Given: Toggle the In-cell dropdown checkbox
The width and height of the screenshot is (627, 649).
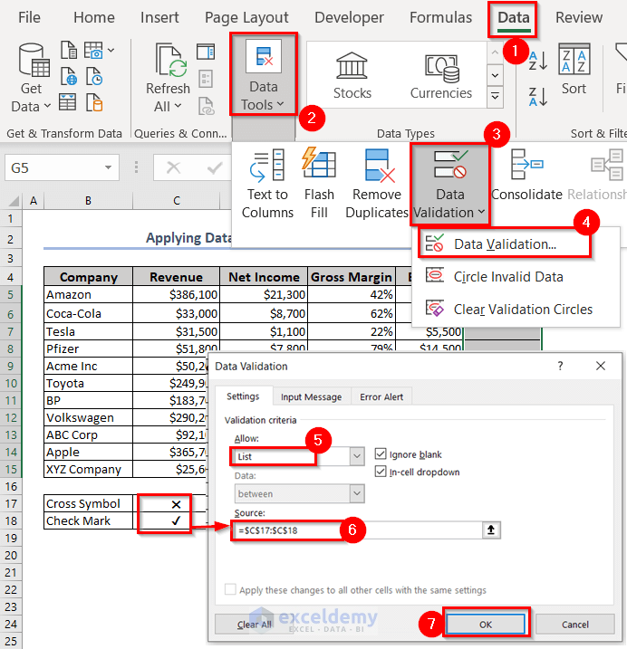Looking at the screenshot, I should [381, 472].
